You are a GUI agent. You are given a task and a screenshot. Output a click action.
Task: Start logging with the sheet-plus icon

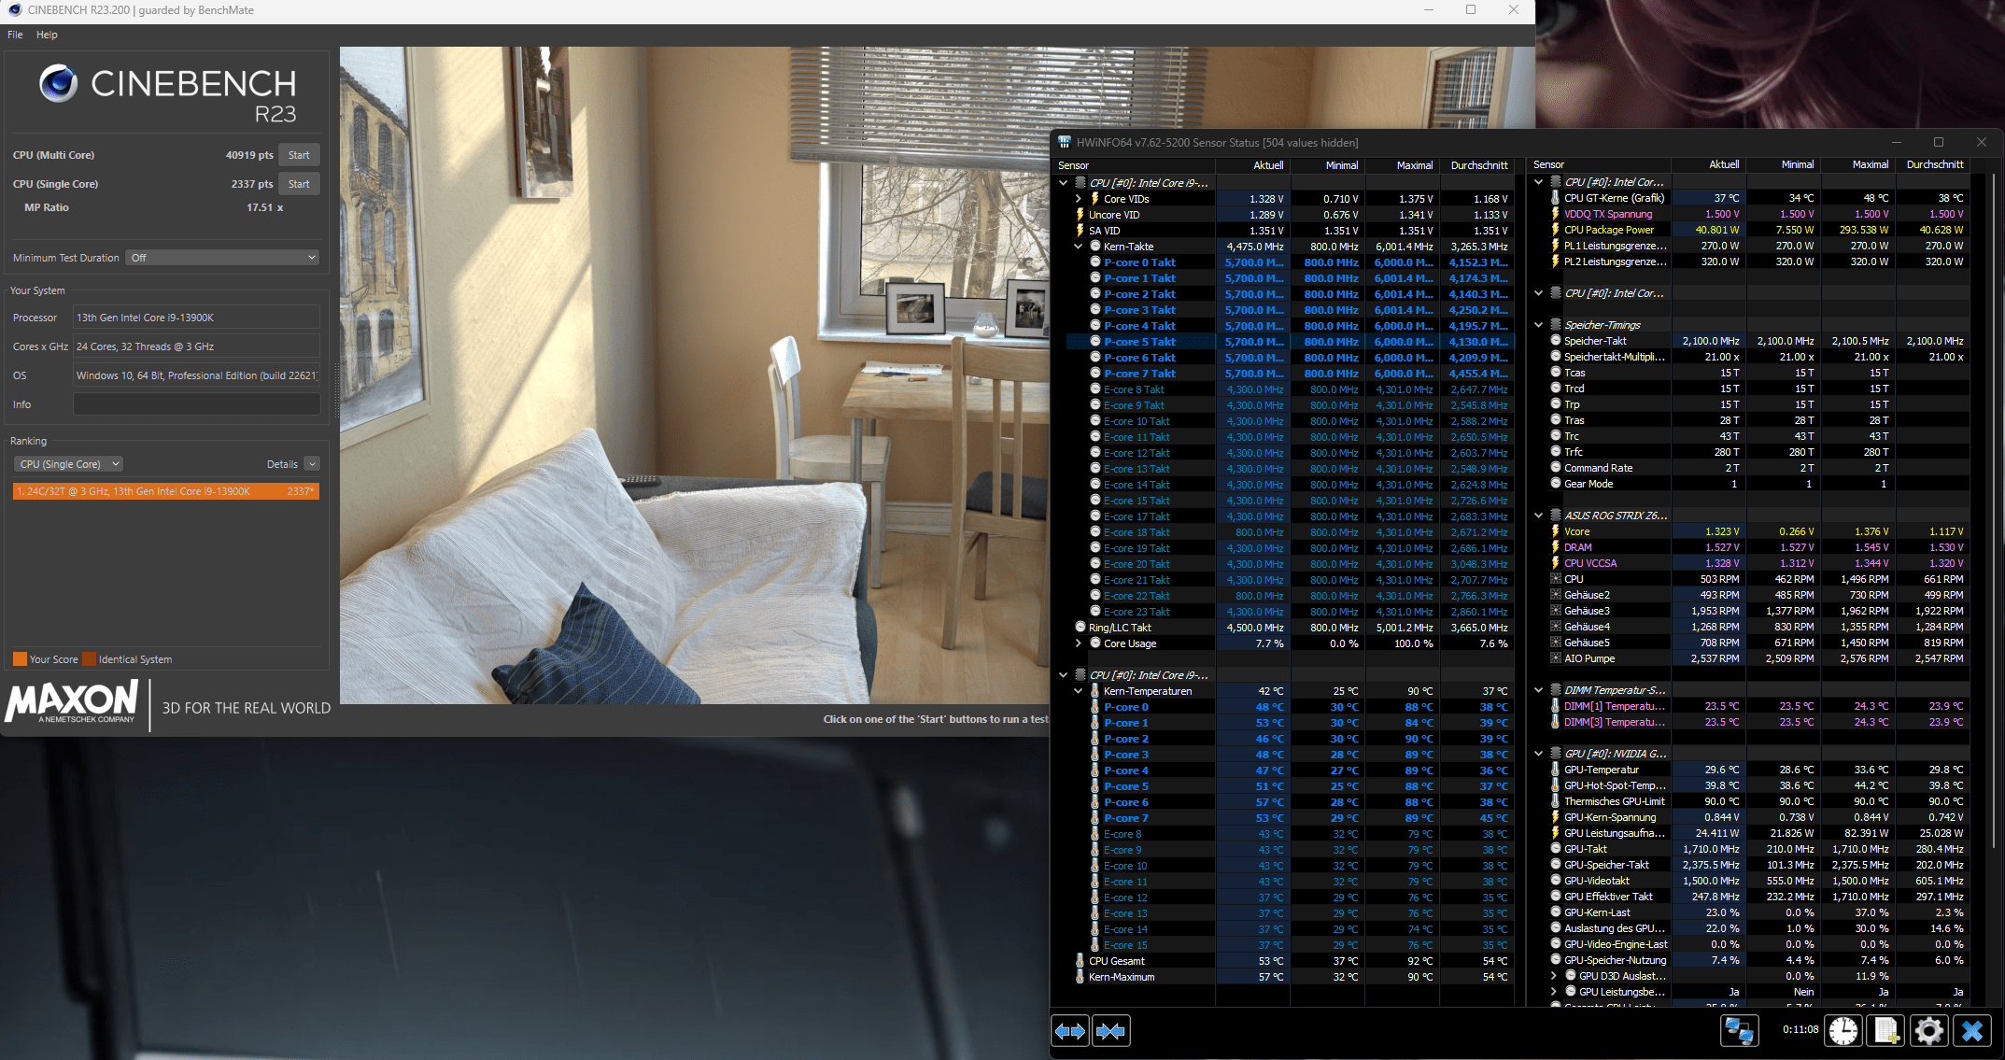tap(1885, 1030)
